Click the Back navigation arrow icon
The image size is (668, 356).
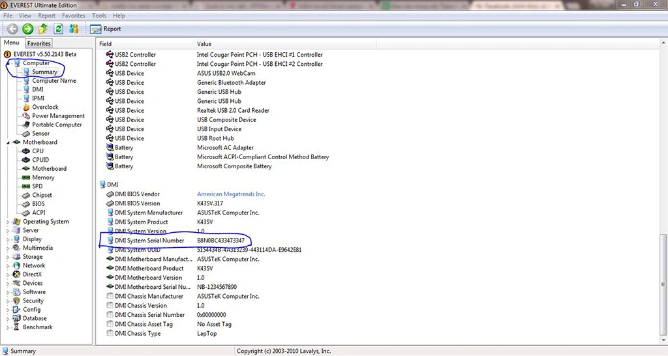pyautogui.click(x=12, y=29)
